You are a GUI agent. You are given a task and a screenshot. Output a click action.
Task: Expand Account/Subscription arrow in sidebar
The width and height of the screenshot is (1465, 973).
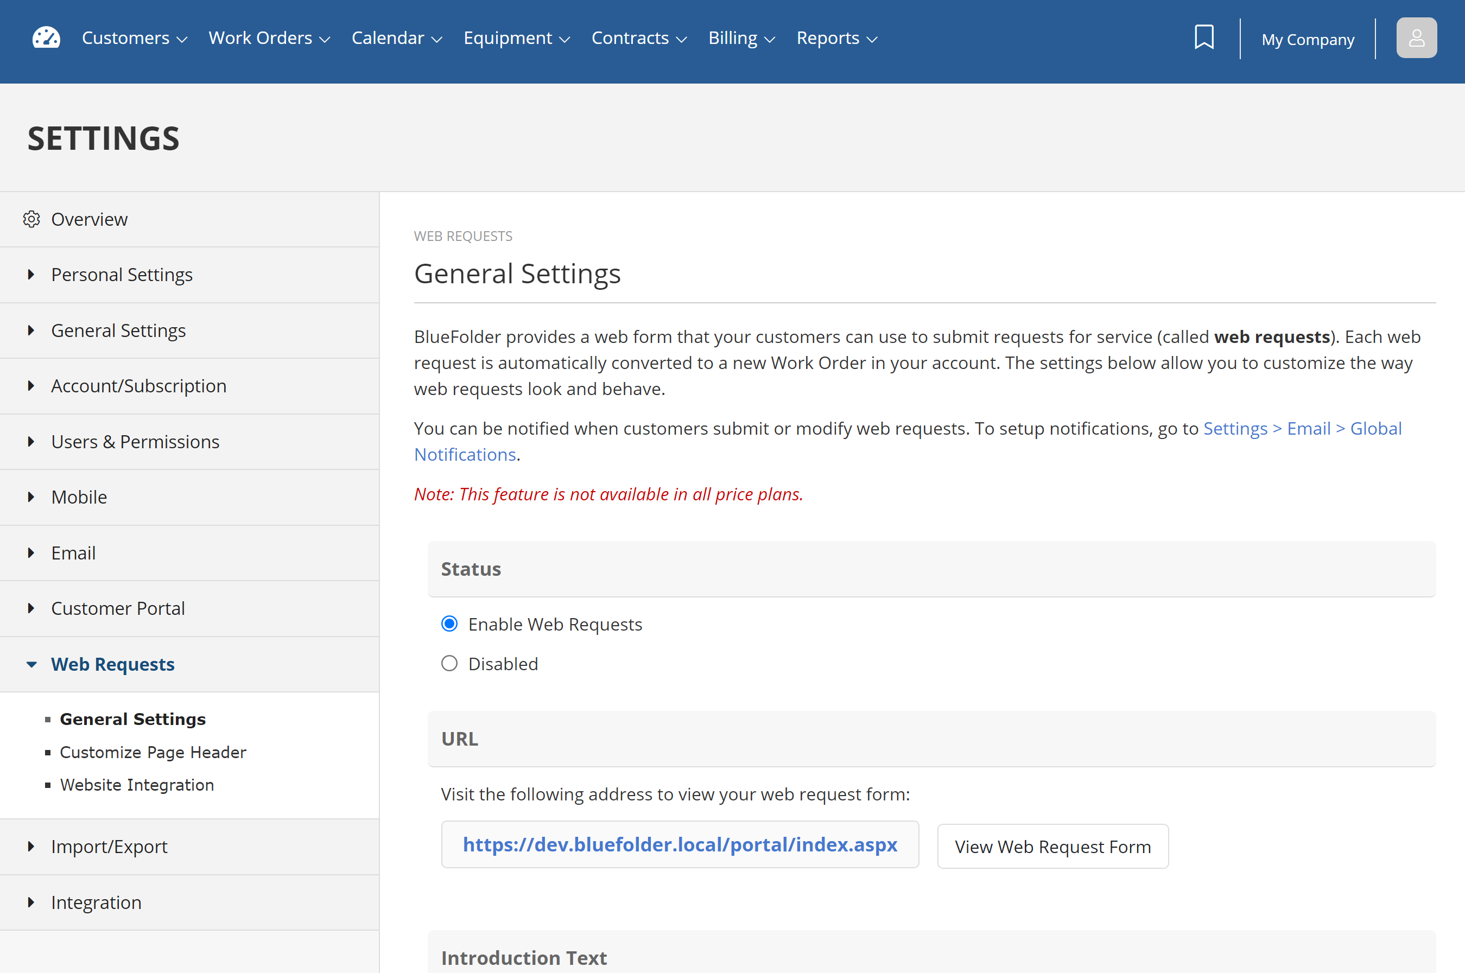pos(31,385)
